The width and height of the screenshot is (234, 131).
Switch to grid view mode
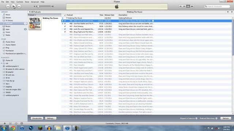pos(188,7)
